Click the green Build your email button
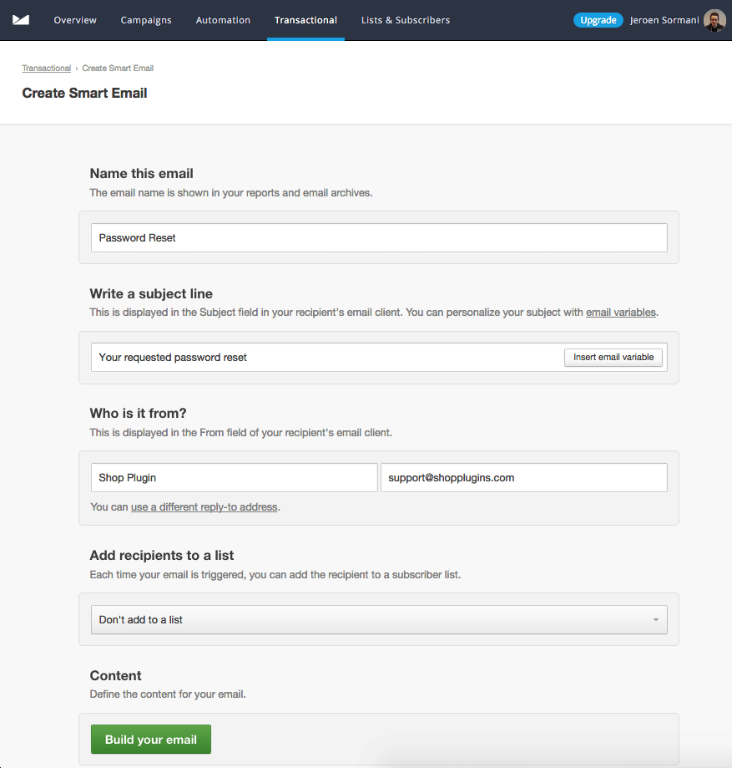732x768 pixels. [x=151, y=739]
